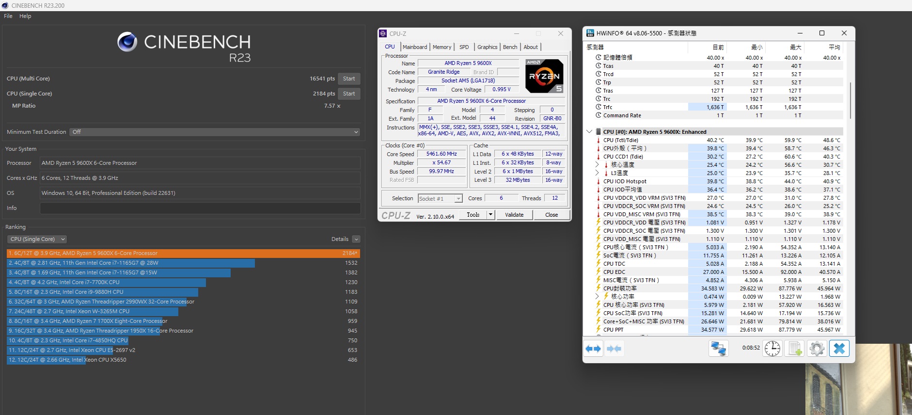Image resolution: width=912 pixels, height=415 pixels.
Task: Switch to the SPD tab in CPU-Z
Action: tap(464, 47)
